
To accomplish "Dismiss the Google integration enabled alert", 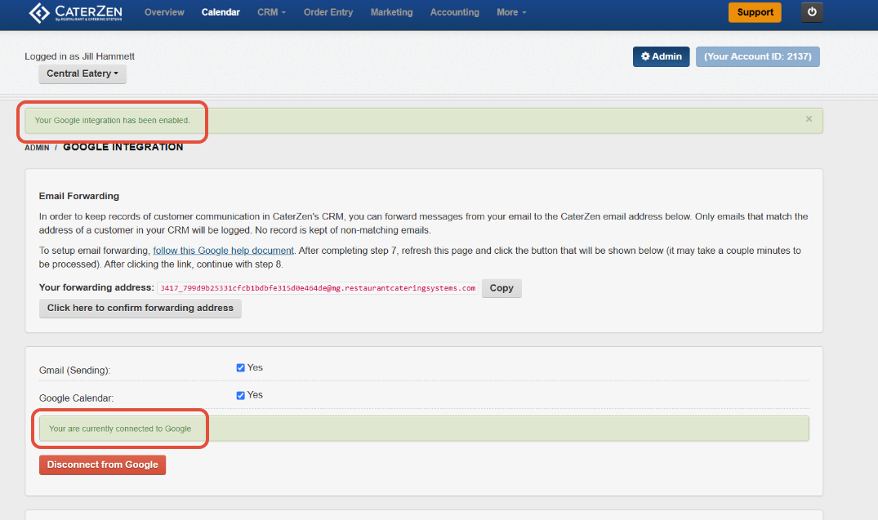I will coord(809,118).
